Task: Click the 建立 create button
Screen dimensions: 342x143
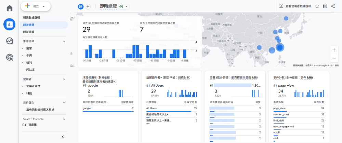Action: pyautogui.click(x=36, y=6)
